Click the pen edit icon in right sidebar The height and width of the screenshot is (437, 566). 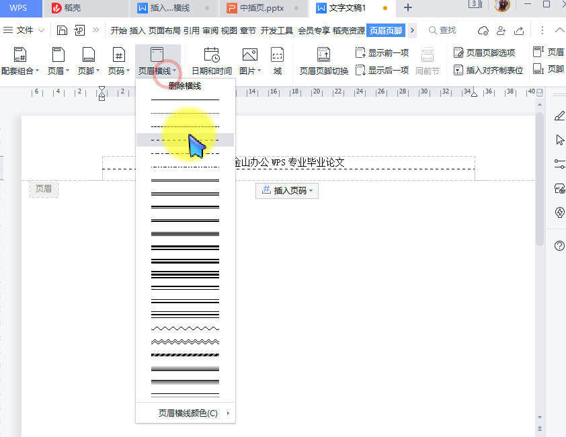[x=559, y=116]
